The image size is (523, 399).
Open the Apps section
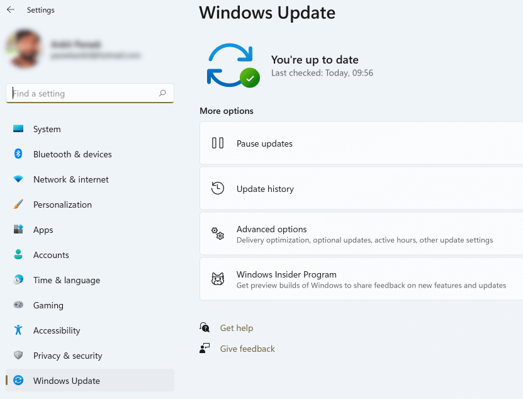coord(43,230)
